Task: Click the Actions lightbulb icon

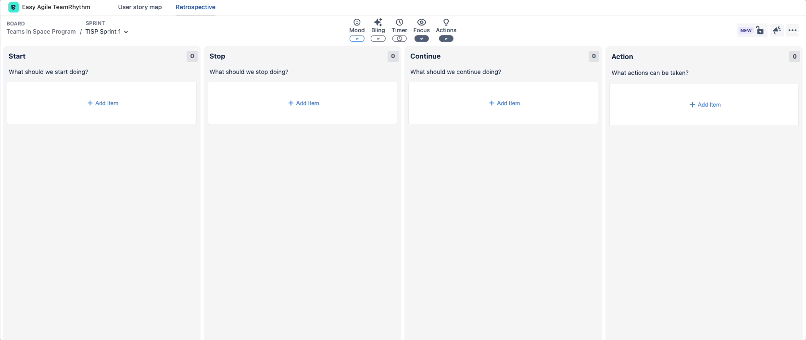Action: [446, 22]
